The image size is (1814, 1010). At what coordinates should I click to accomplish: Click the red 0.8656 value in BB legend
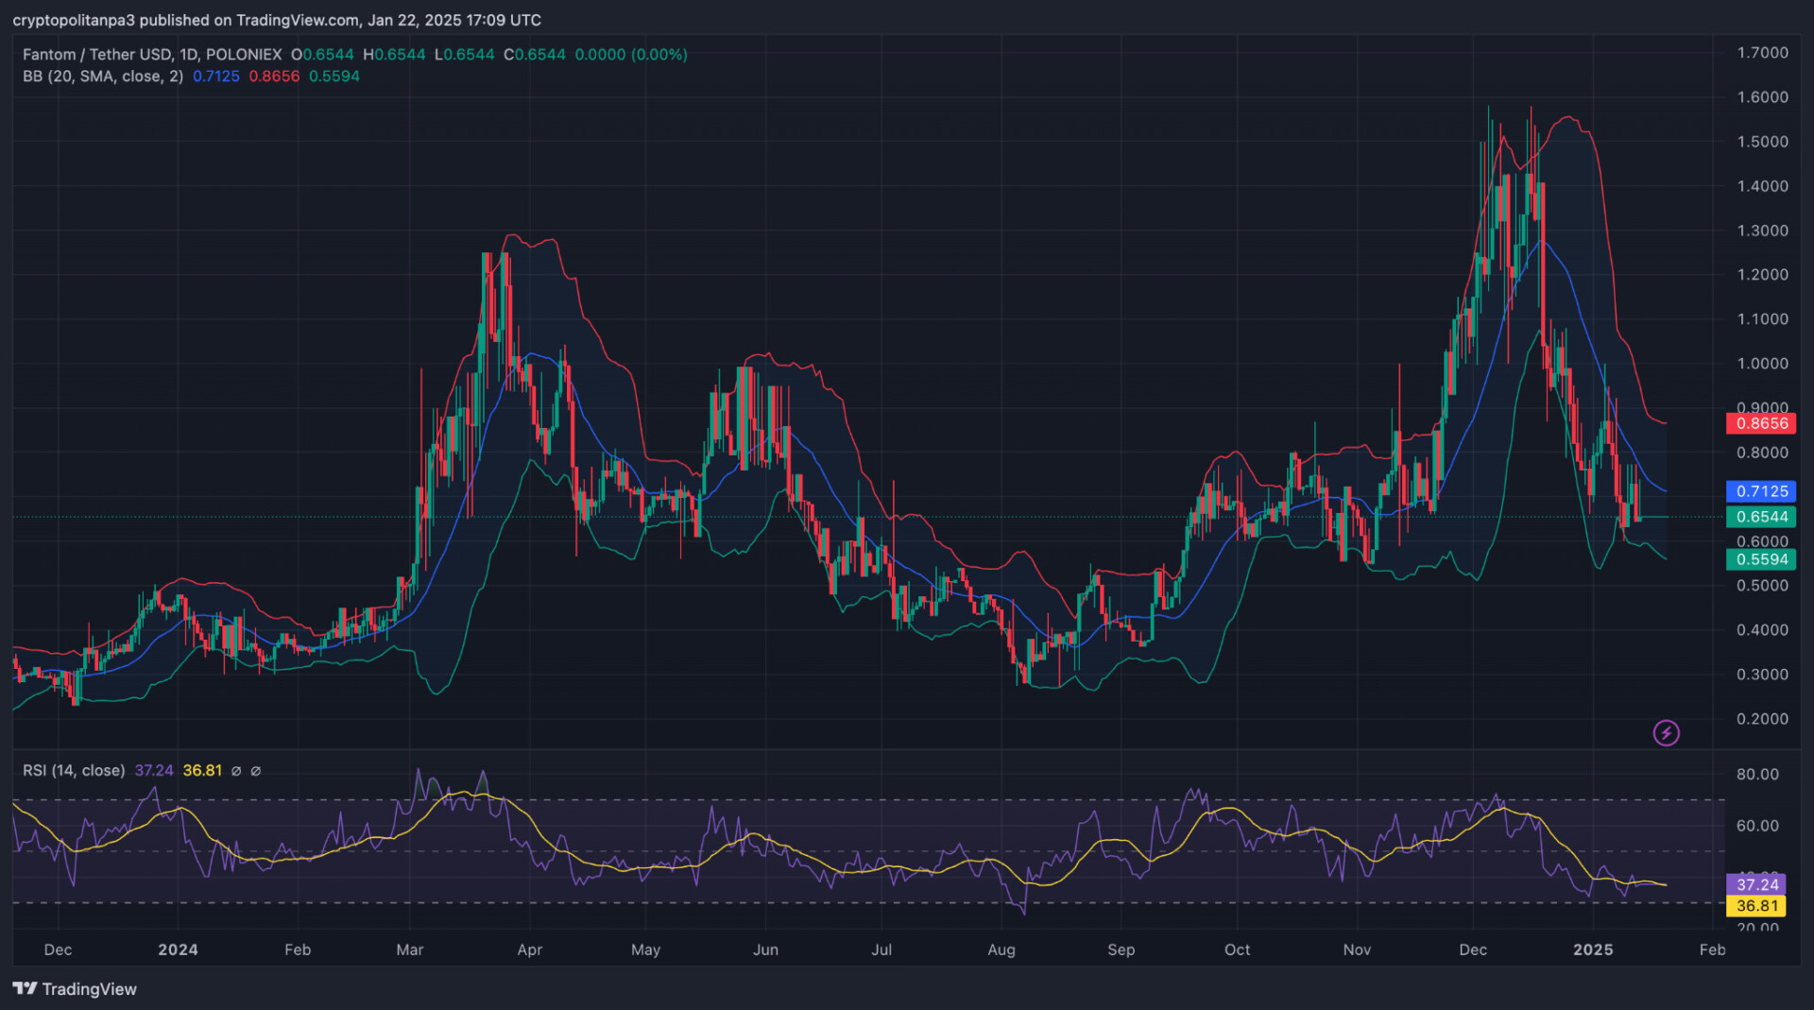coord(274,77)
